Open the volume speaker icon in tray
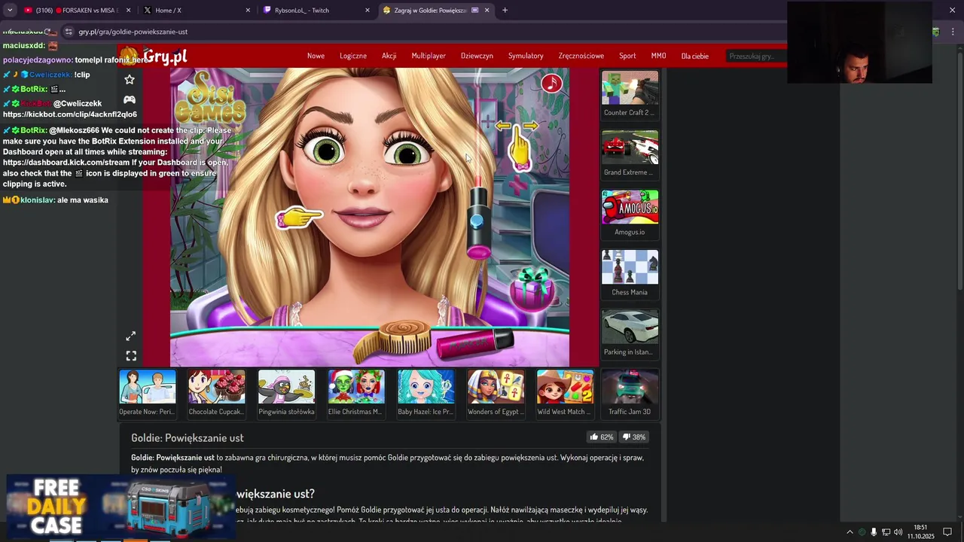The height and width of the screenshot is (542, 964). [x=898, y=532]
